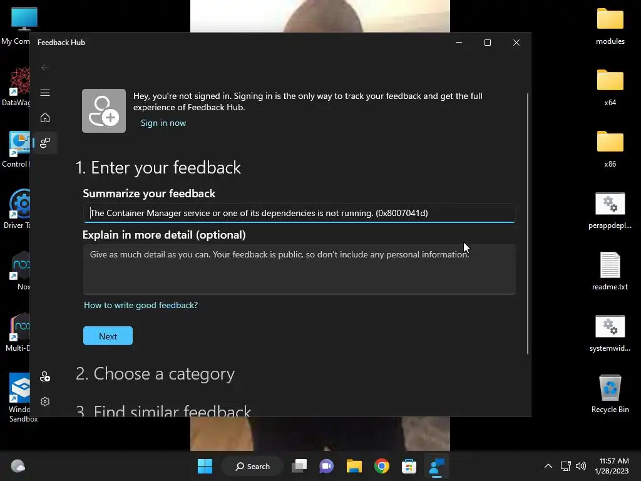The width and height of the screenshot is (641, 481).
Task: Open the hamburger navigation menu
Action: pos(45,93)
